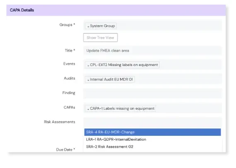Click the Audits field label
236x168 pixels.
coord(70,78)
